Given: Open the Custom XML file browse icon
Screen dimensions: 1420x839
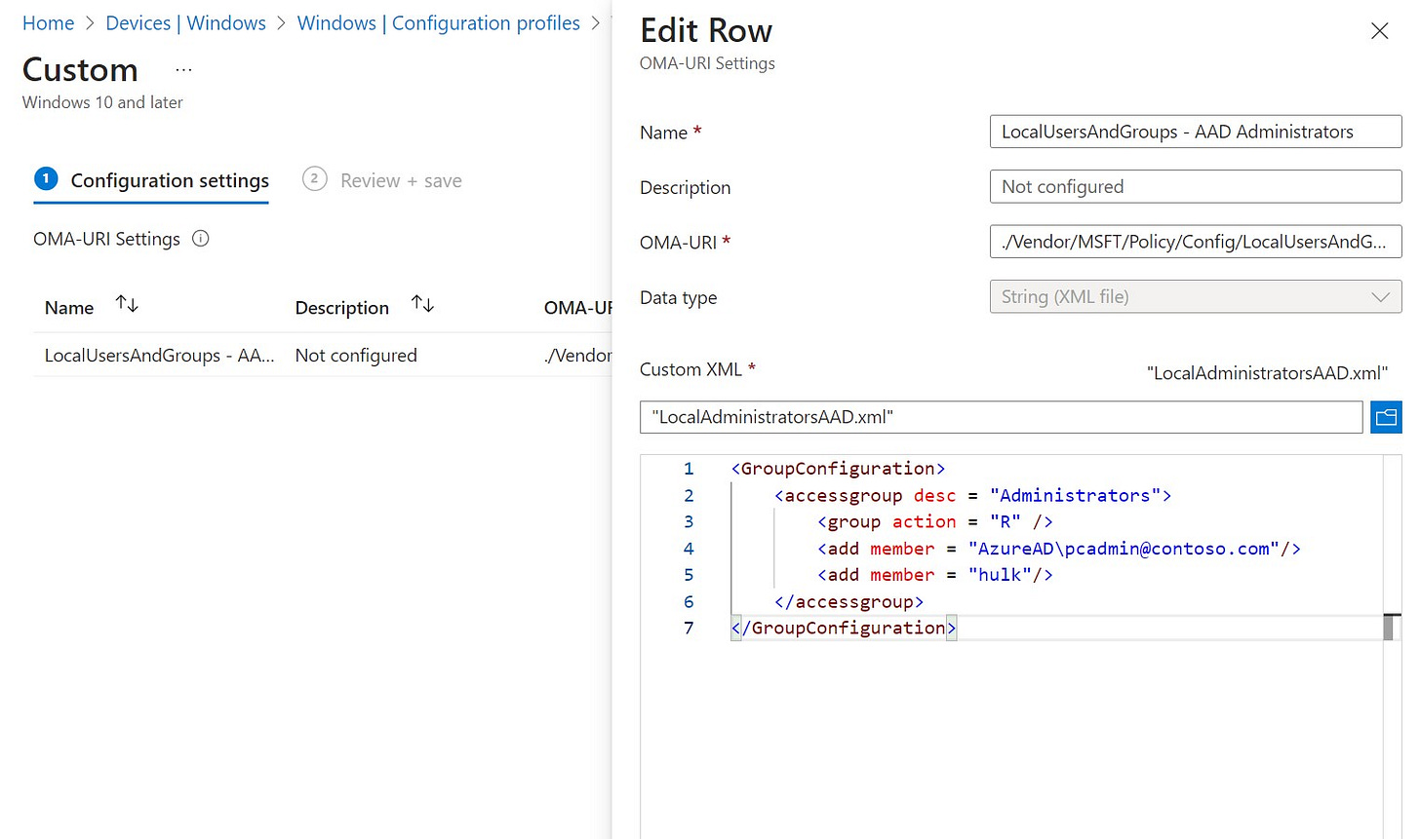Looking at the screenshot, I should pyautogui.click(x=1386, y=416).
